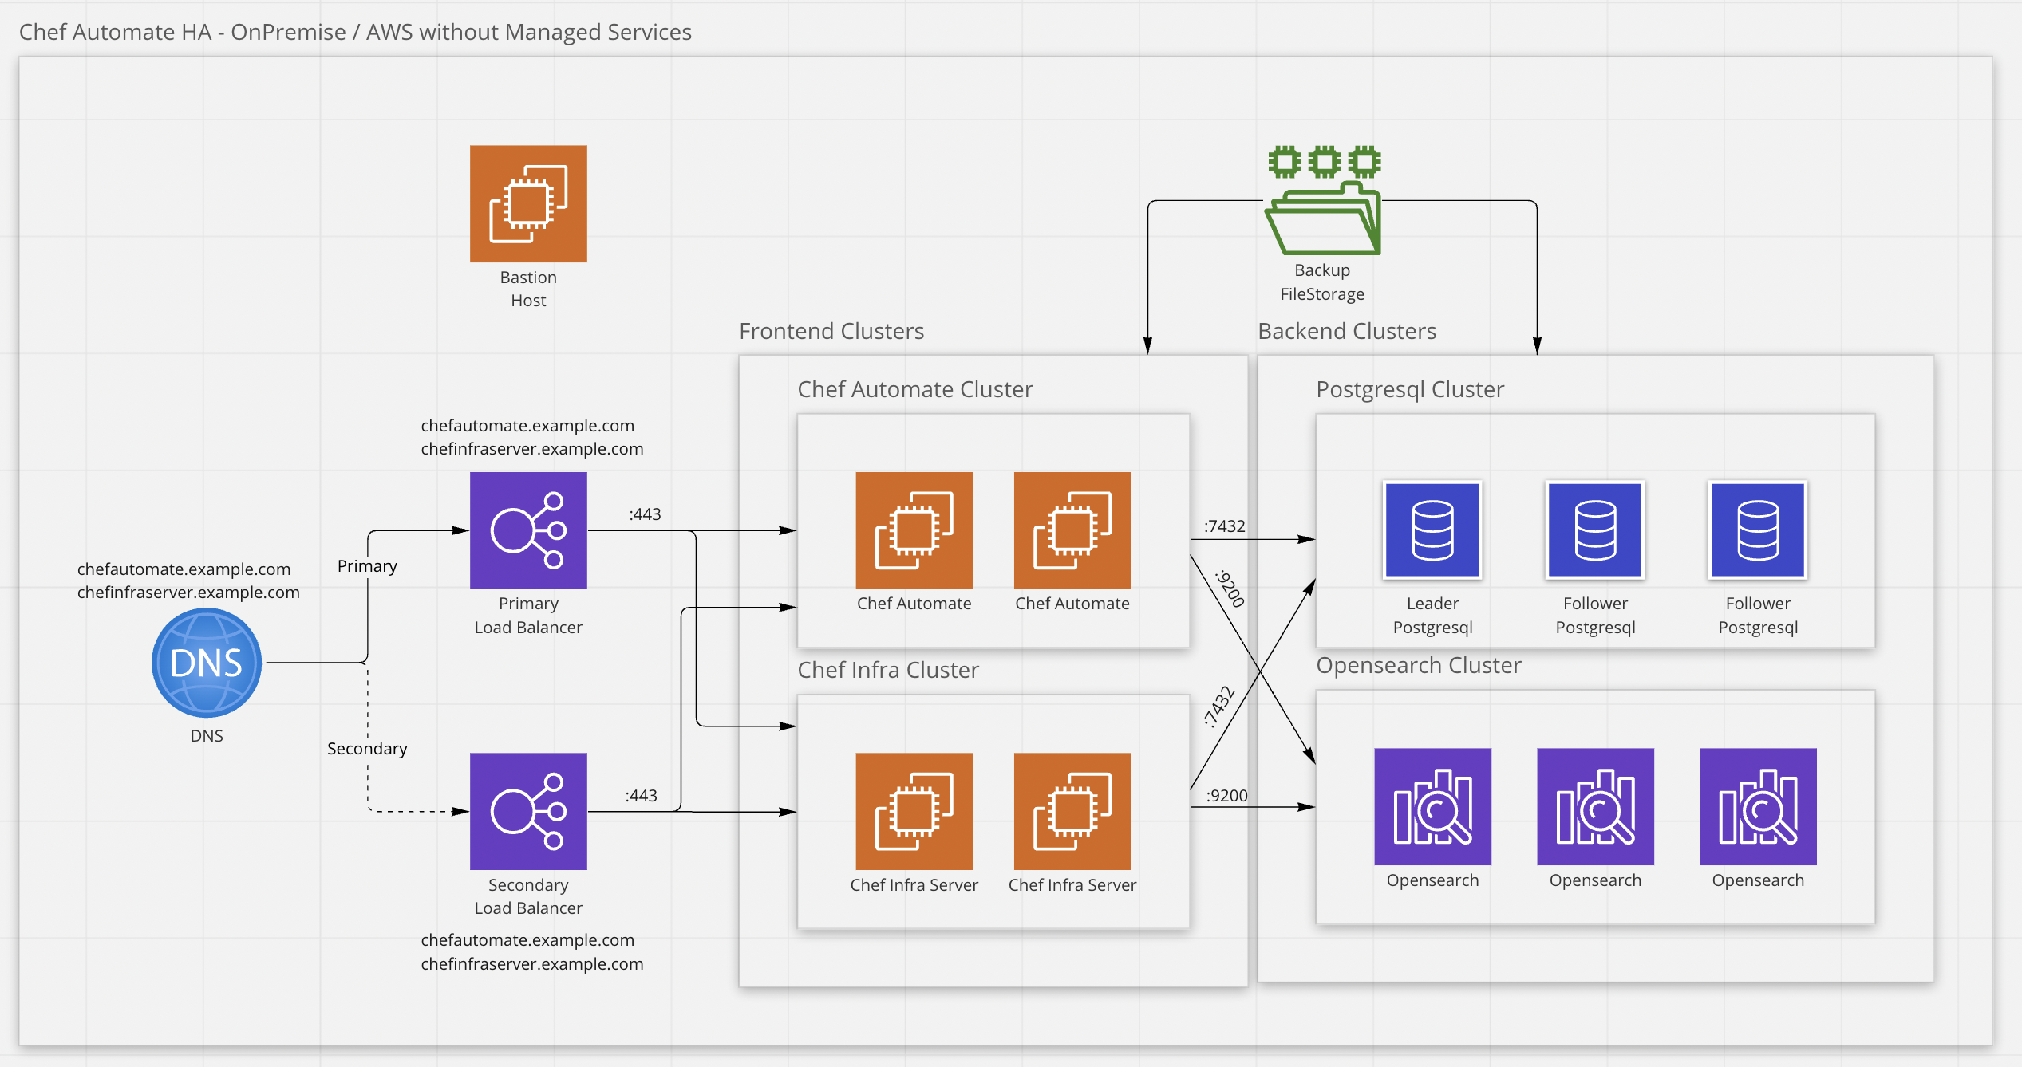
Task: Click the Primary connector label
Action: pos(367,566)
